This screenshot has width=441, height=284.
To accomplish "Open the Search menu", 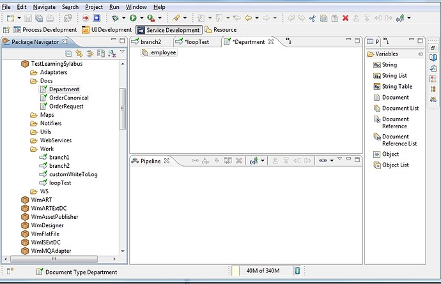I will [70, 7].
